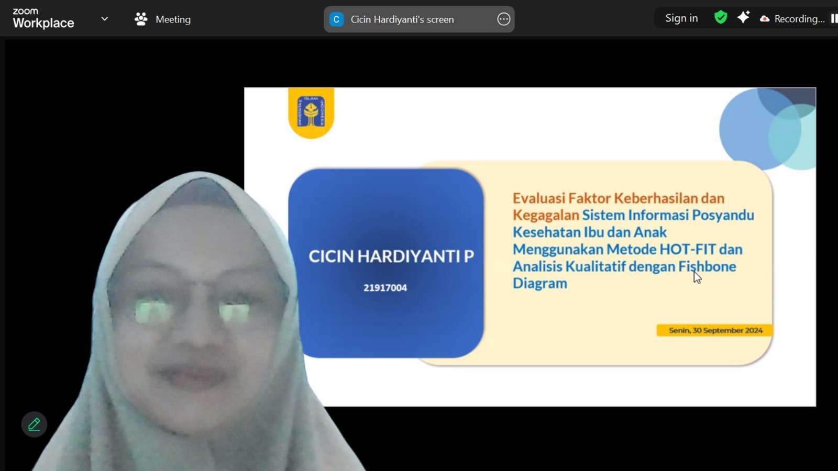Image resolution: width=838 pixels, height=471 pixels.
Task: Open the shared screen more options ellipsis
Action: point(503,19)
